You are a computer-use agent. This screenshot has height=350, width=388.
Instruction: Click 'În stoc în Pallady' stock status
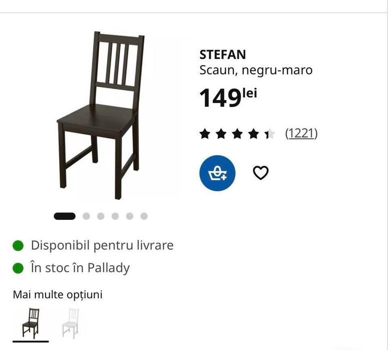pos(80,268)
